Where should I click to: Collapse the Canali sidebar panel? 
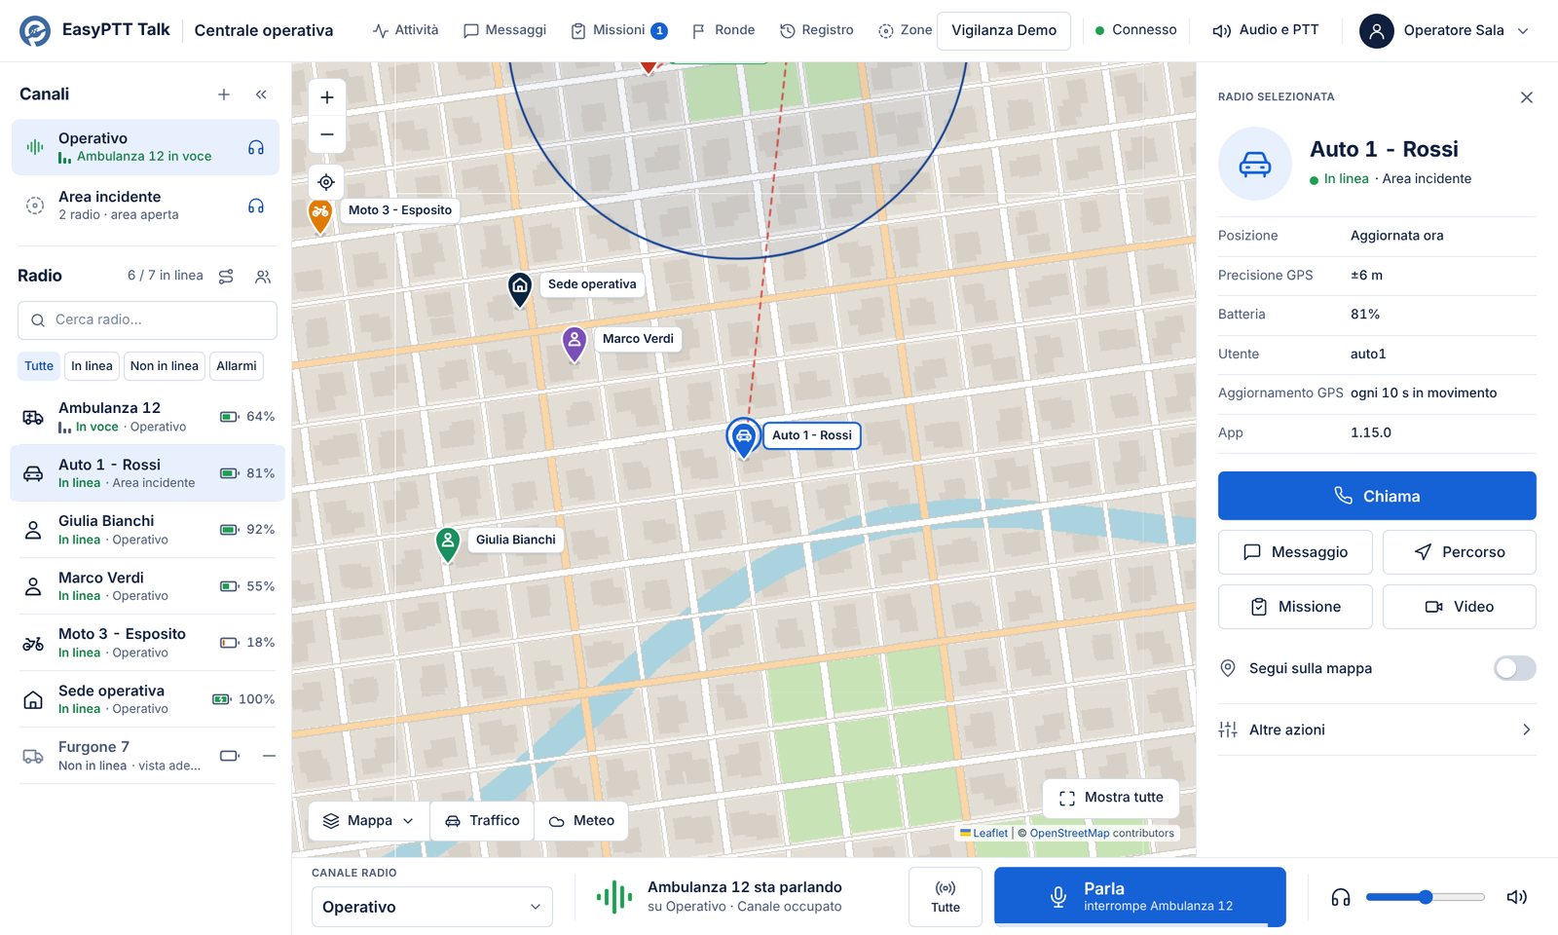[x=261, y=94]
